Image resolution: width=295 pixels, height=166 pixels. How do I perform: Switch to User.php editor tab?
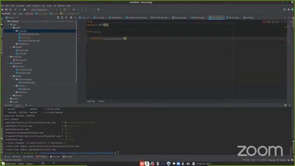click(x=99, y=18)
